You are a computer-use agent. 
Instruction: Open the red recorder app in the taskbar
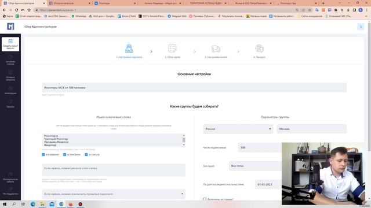click(80, 204)
